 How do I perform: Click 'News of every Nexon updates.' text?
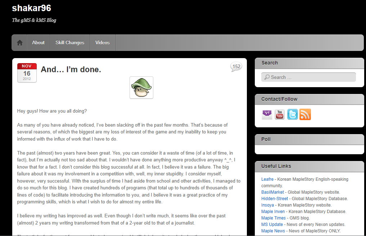[316, 225]
